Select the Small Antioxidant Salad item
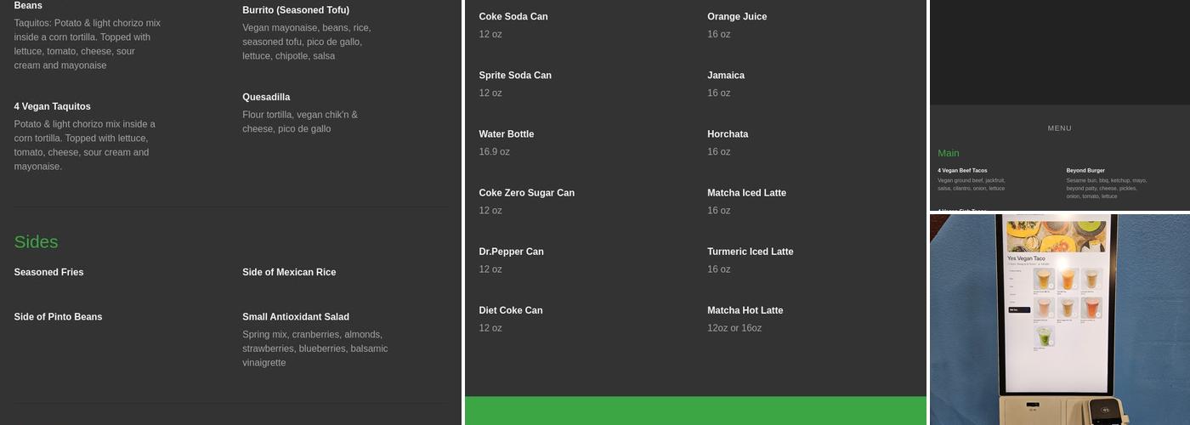The height and width of the screenshot is (425, 1190). 296,317
